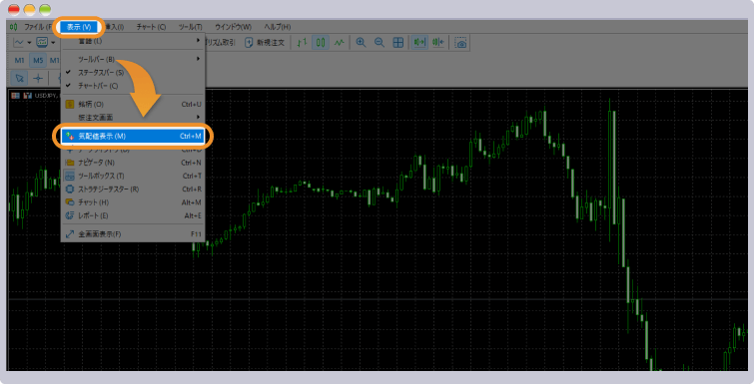Take a chart screenshot with camera icon
The height and width of the screenshot is (384, 754).
[x=461, y=43]
